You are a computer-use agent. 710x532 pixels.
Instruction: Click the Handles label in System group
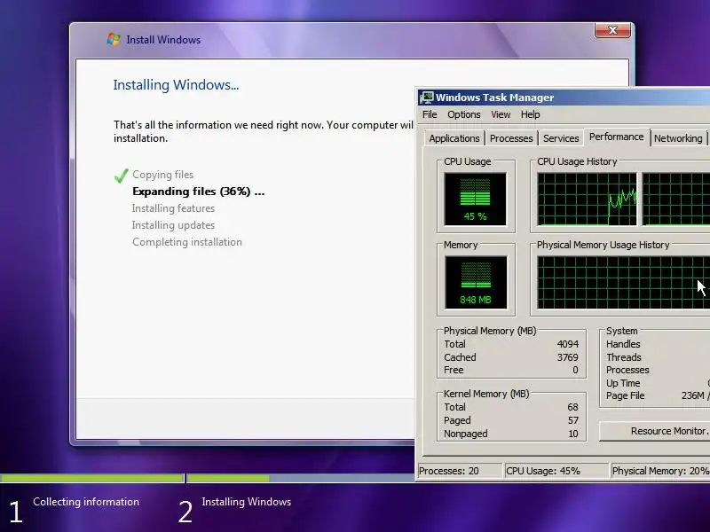pos(623,344)
